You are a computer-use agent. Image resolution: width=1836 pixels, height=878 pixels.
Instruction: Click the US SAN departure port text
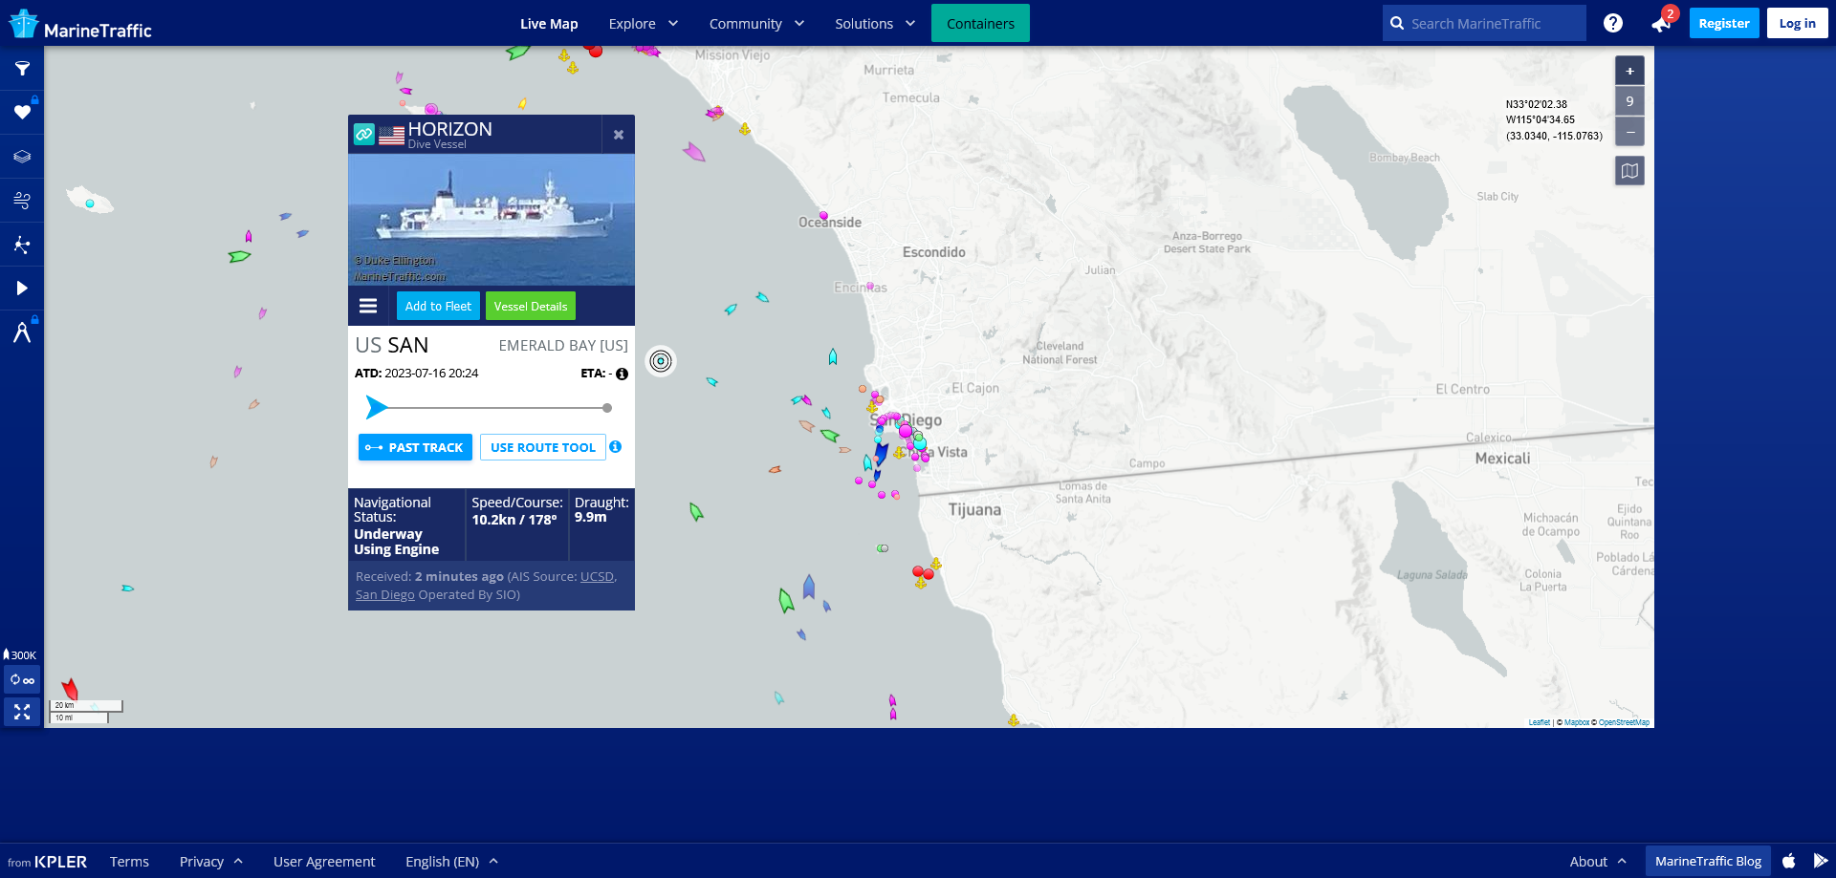(392, 346)
